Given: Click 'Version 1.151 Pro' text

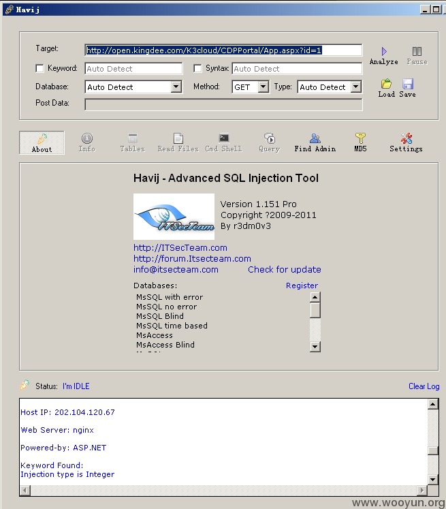Looking at the screenshot, I should 259,204.
